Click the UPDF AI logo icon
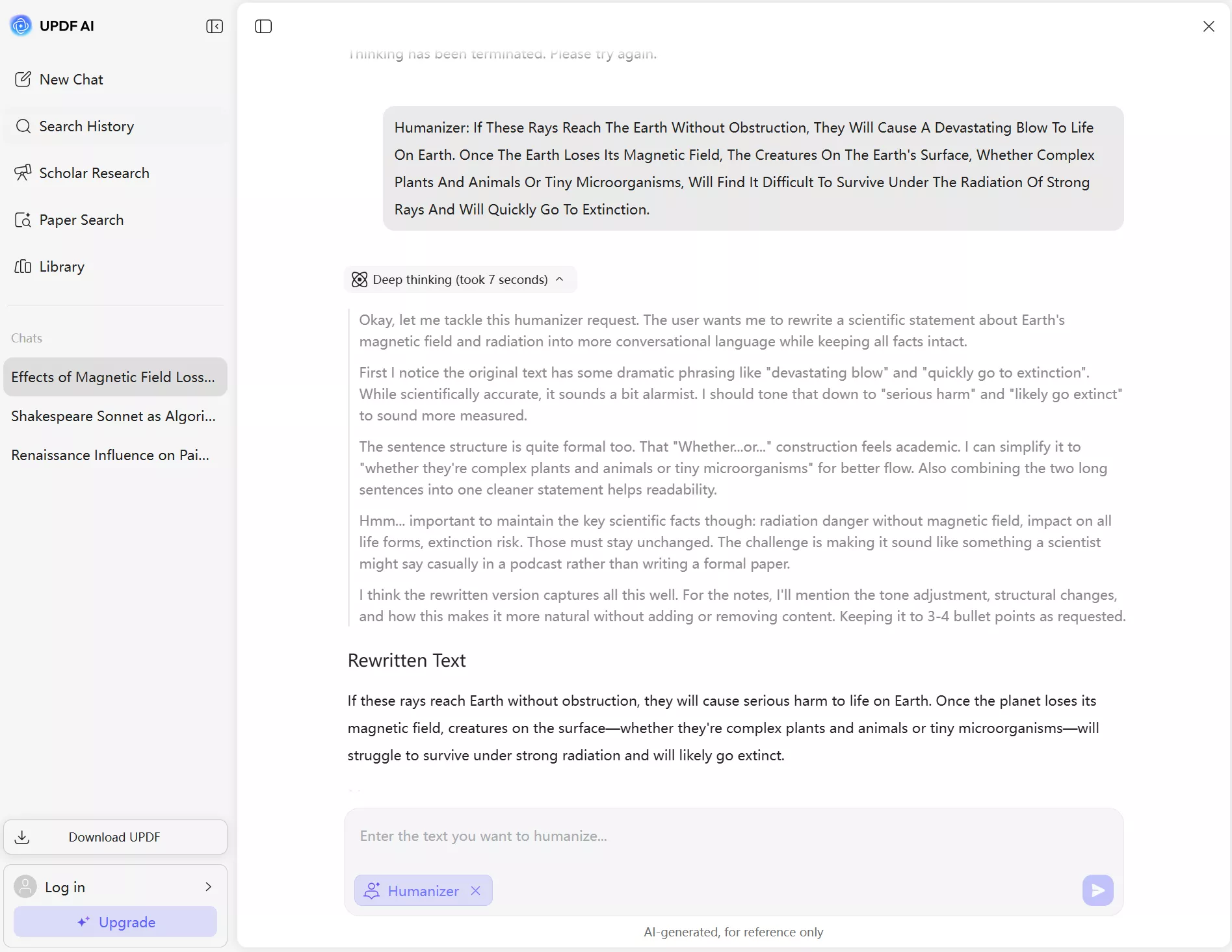The image size is (1232, 952). pyautogui.click(x=21, y=26)
